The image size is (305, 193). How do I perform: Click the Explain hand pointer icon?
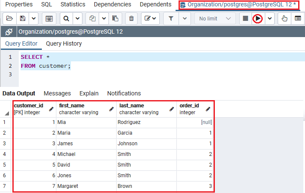pos(284,18)
